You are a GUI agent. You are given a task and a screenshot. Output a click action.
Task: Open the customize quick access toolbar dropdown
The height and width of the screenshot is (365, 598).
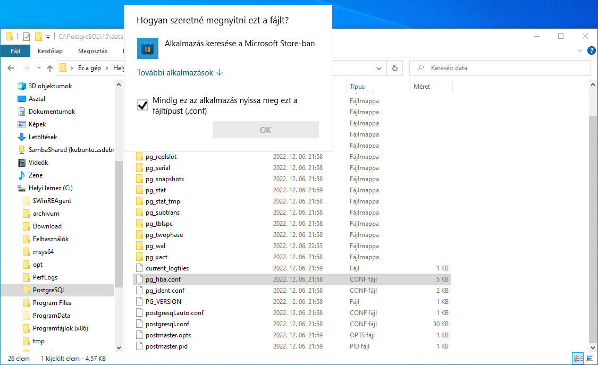(48, 37)
